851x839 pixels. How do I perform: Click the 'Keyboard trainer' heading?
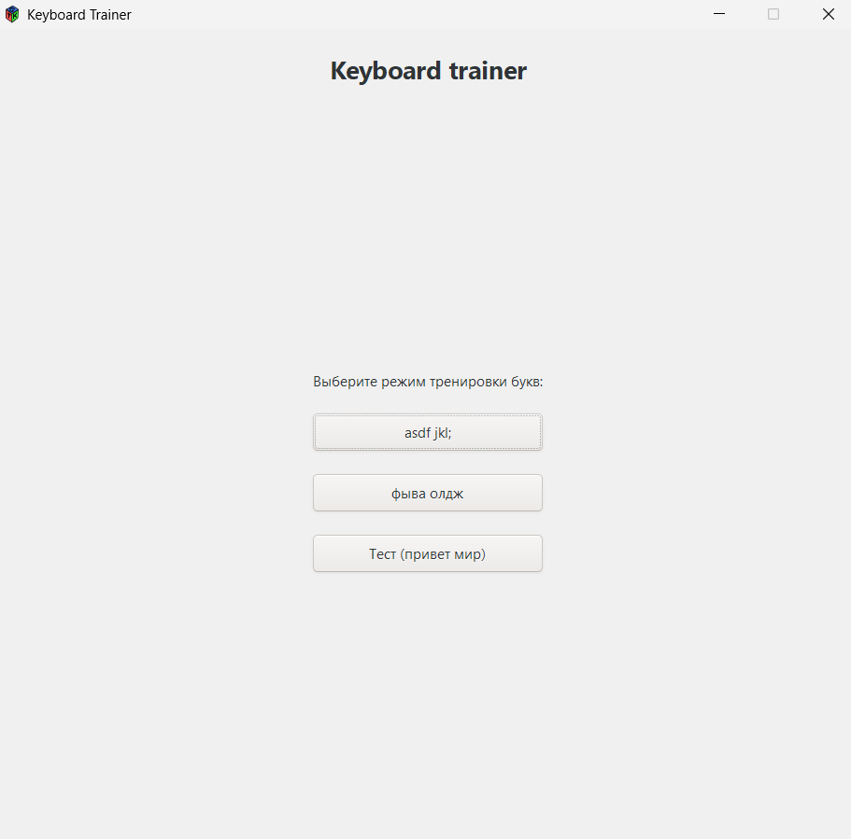(428, 70)
